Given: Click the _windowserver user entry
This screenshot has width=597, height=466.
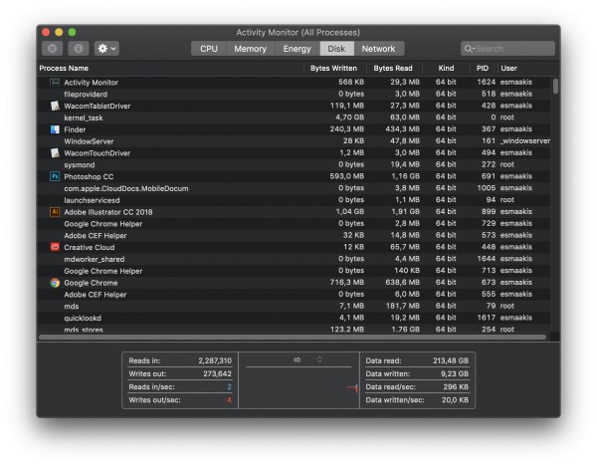Looking at the screenshot, I should click(525, 141).
